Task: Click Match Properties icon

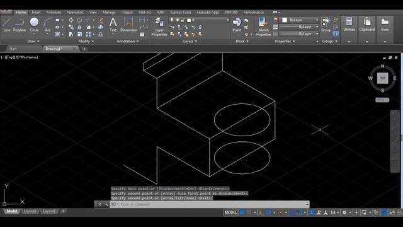Action: point(263,26)
